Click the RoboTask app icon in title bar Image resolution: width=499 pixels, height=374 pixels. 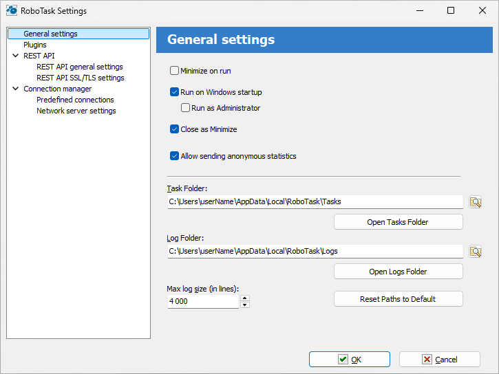point(12,10)
